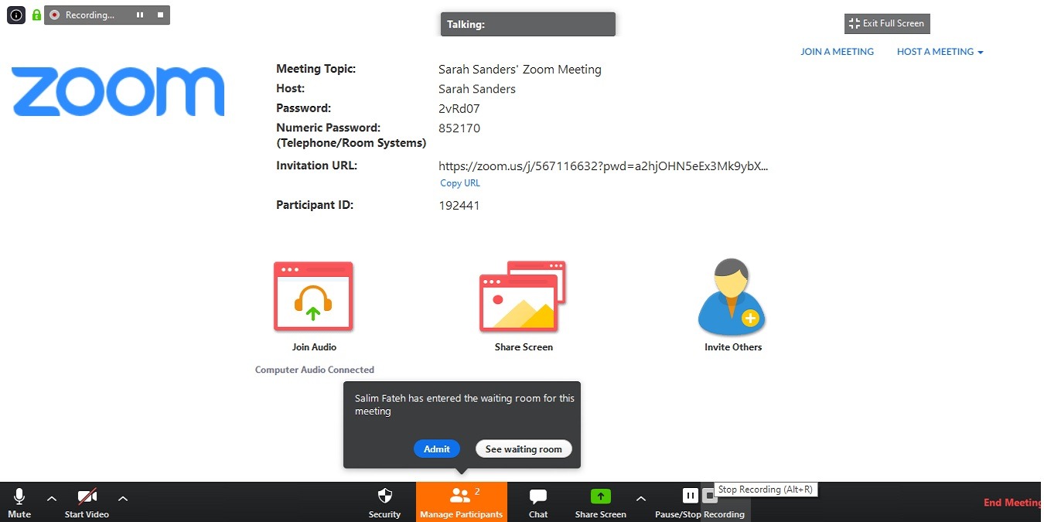1044x522 pixels.
Task: Open Invite Others
Action: (x=732, y=298)
